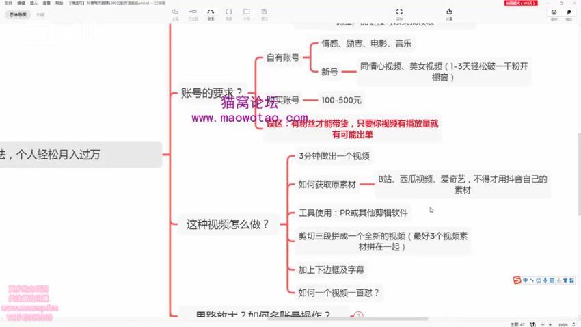Click the map overview icon in status bar
The width and height of the screenshot is (581, 327).
tap(533, 324)
